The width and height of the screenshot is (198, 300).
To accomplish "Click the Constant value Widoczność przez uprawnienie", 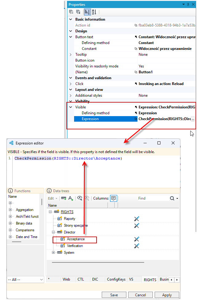I will pos(165,49).
